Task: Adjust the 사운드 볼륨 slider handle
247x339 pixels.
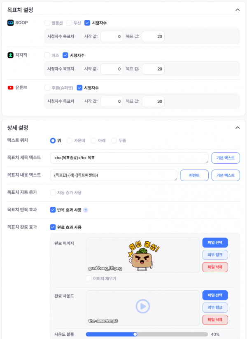Action: pyautogui.click(x=135, y=334)
